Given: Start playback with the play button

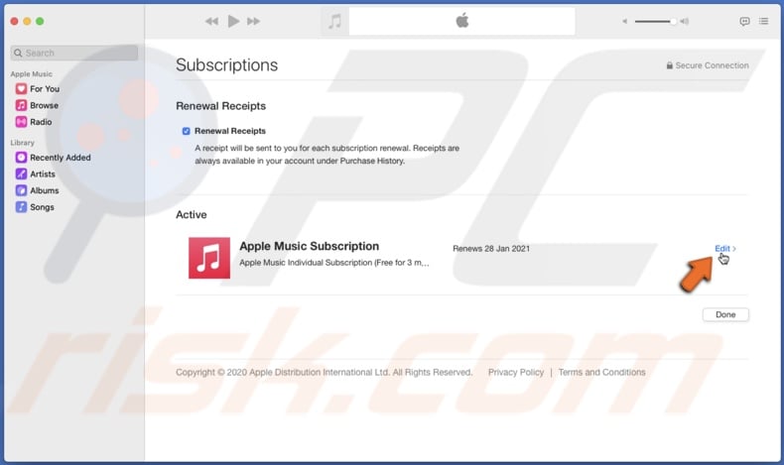Looking at the screenshot, I should pos(233,21).
